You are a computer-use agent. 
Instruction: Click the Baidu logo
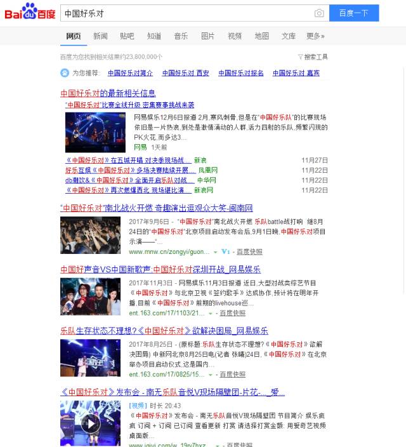[30, 11]
